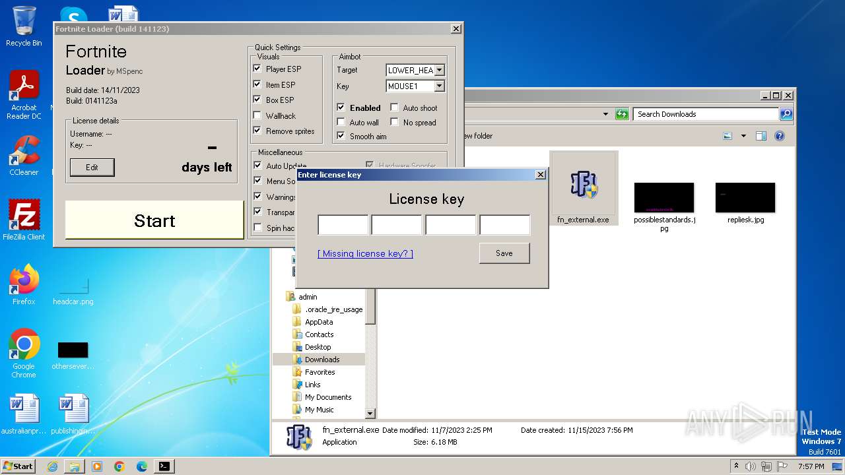This screenshot has width=845, height=475.
Task: Open the Explorer address bar history dropdown
Action: point(605,114)
